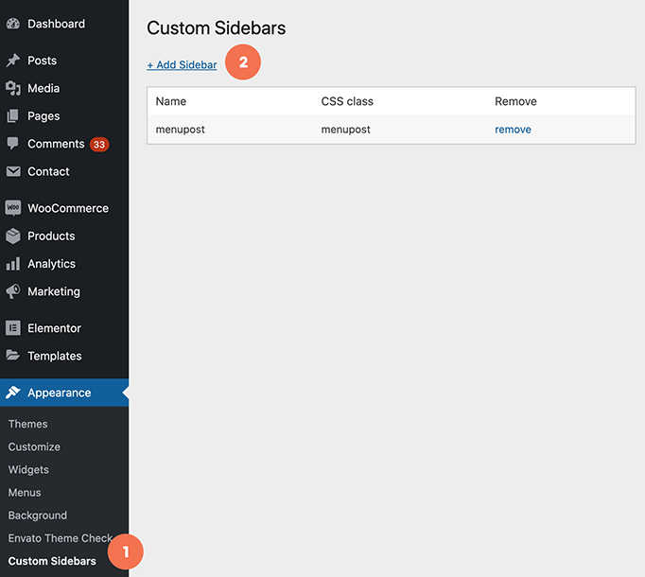The height and width of the screenshot is (577, 645).
Task: Click the Marketing megaphone icon
Action: tap(13, 291)
